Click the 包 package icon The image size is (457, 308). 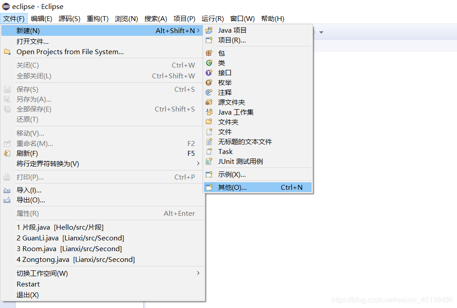pyautogui.click(x=209, y=53)
